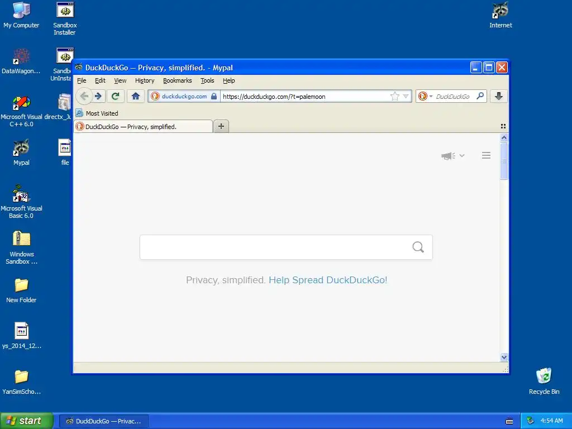Click the Help Spread DuckDuckGo! link

(328, 280)
